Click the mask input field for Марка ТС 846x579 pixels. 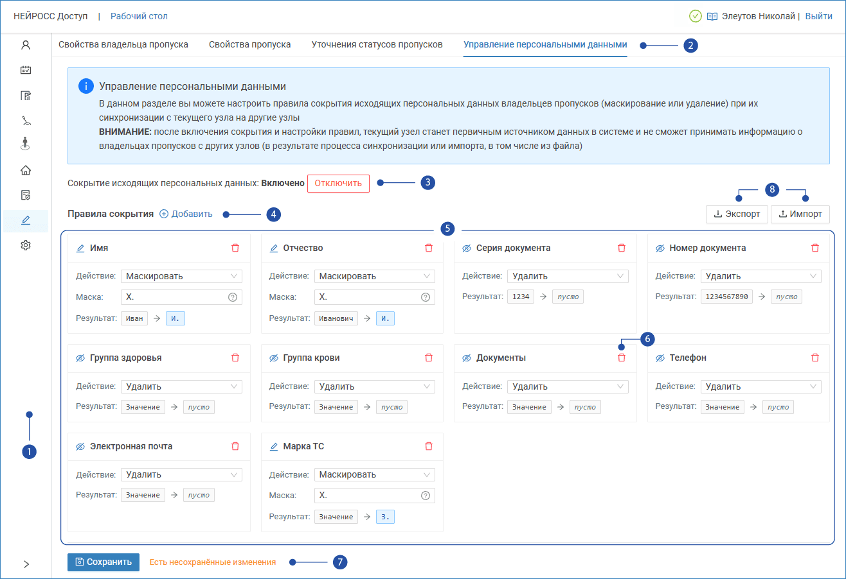click(366, 496)
